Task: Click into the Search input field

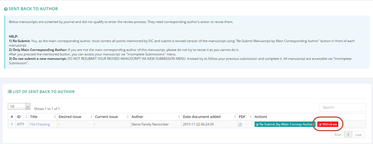Action: 343,107
